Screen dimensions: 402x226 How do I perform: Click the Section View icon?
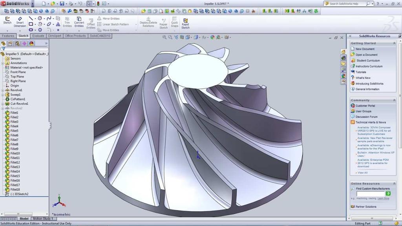coord(182,37)
